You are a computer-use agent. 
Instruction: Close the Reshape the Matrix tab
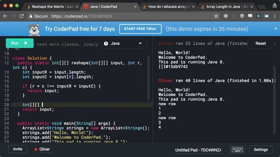pos(77,7)
